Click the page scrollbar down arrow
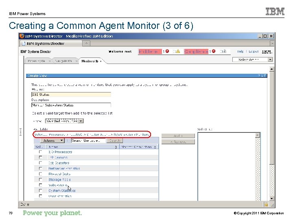Image resolution: width=293 pixels, height=220 pixels. 271,198
